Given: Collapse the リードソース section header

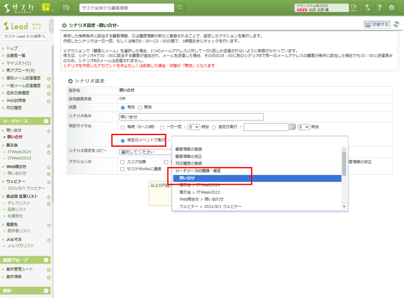Looking at the screenshot, I should pyautogui.click(x=46, y=121).
